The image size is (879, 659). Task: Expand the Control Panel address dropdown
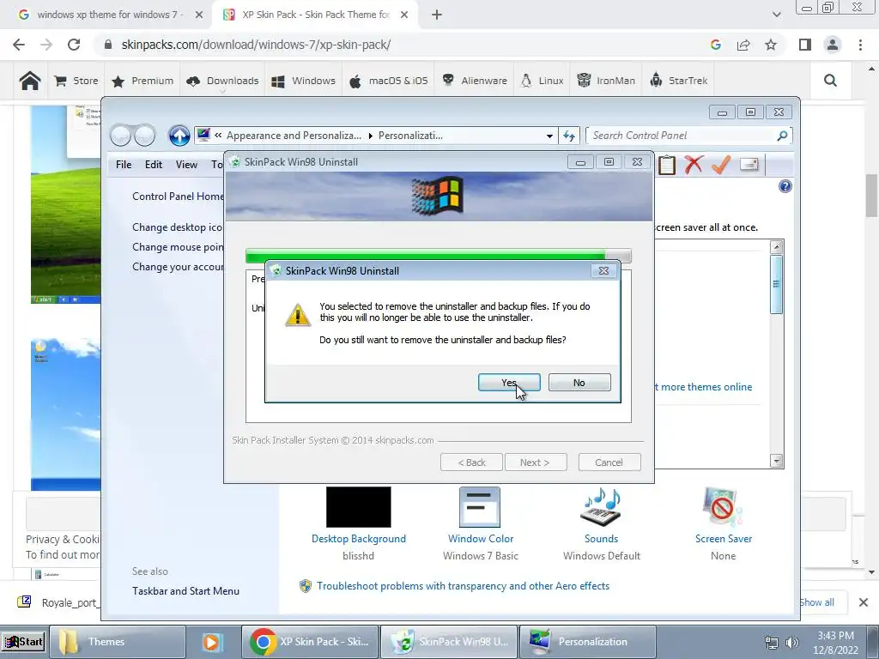[549, 136]
